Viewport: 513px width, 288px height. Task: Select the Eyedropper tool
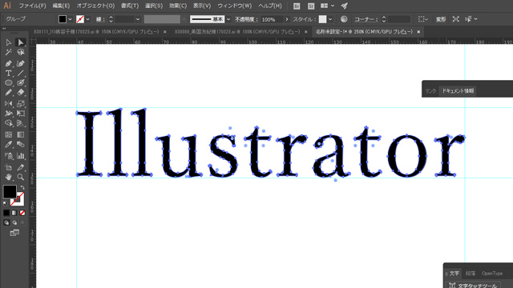(x=9, y=144)
